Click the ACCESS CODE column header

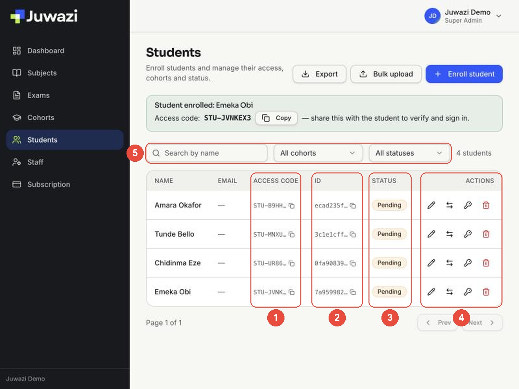(276, 181)
